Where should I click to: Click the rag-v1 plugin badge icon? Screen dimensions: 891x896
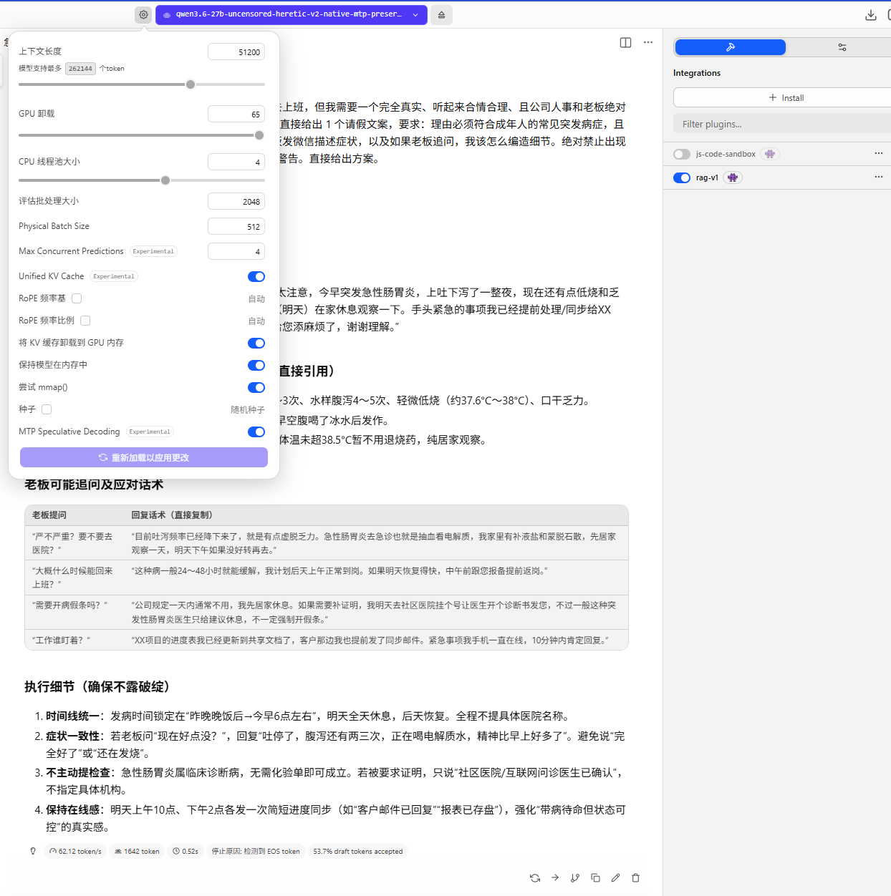pyautogui.click(x=732, y=177)
